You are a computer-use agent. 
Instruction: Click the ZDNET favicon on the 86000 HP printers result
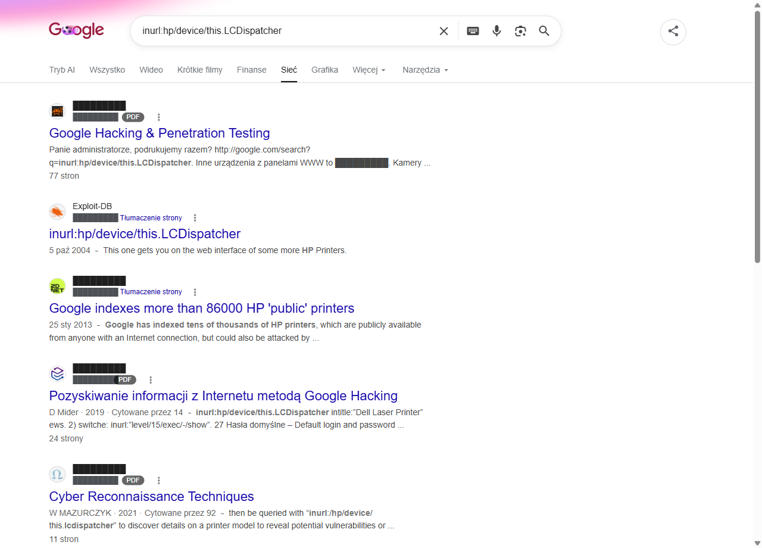57,286
